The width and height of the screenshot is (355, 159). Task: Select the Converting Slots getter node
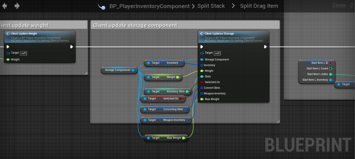[165, 109]
